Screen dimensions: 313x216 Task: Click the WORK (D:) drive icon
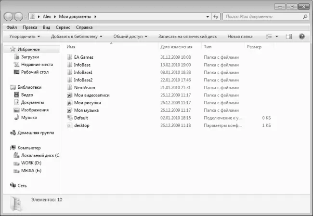[x=16, y=163]
